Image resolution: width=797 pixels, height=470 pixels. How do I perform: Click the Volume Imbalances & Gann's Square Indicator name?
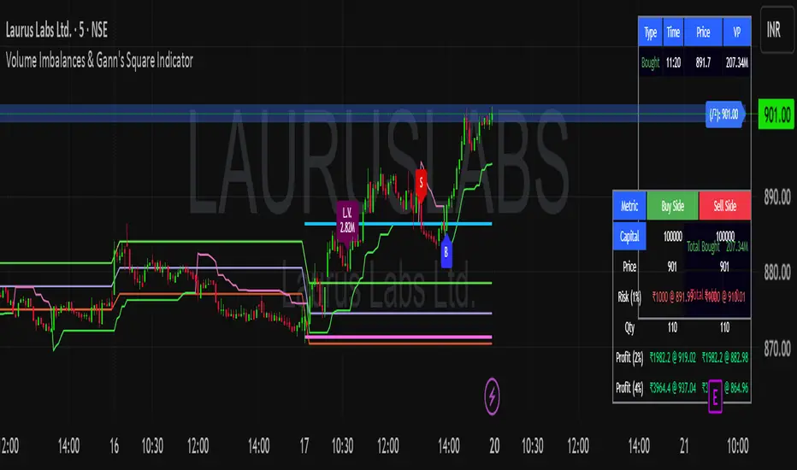click(99, 61)
